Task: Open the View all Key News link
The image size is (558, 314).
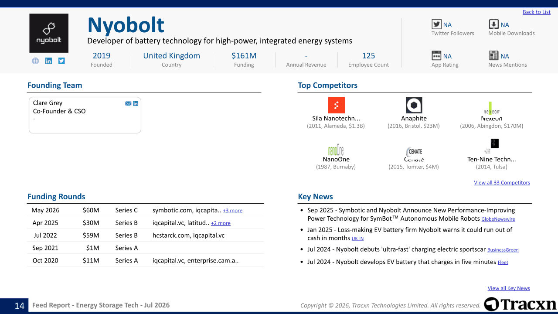Action: tap(509, 288)
